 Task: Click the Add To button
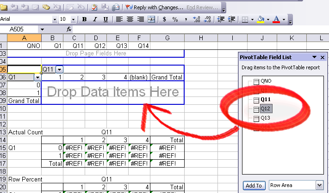coord(254,185)
